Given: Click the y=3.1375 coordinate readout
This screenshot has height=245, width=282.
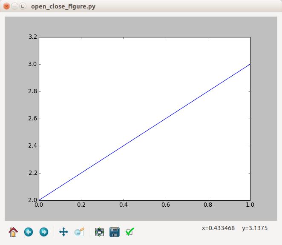Looking at the screenshot, I should [254, 228].
